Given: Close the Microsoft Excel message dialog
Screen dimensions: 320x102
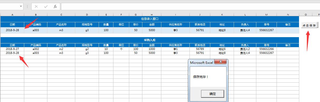Looking at the screenshot, I should [221, 62].
